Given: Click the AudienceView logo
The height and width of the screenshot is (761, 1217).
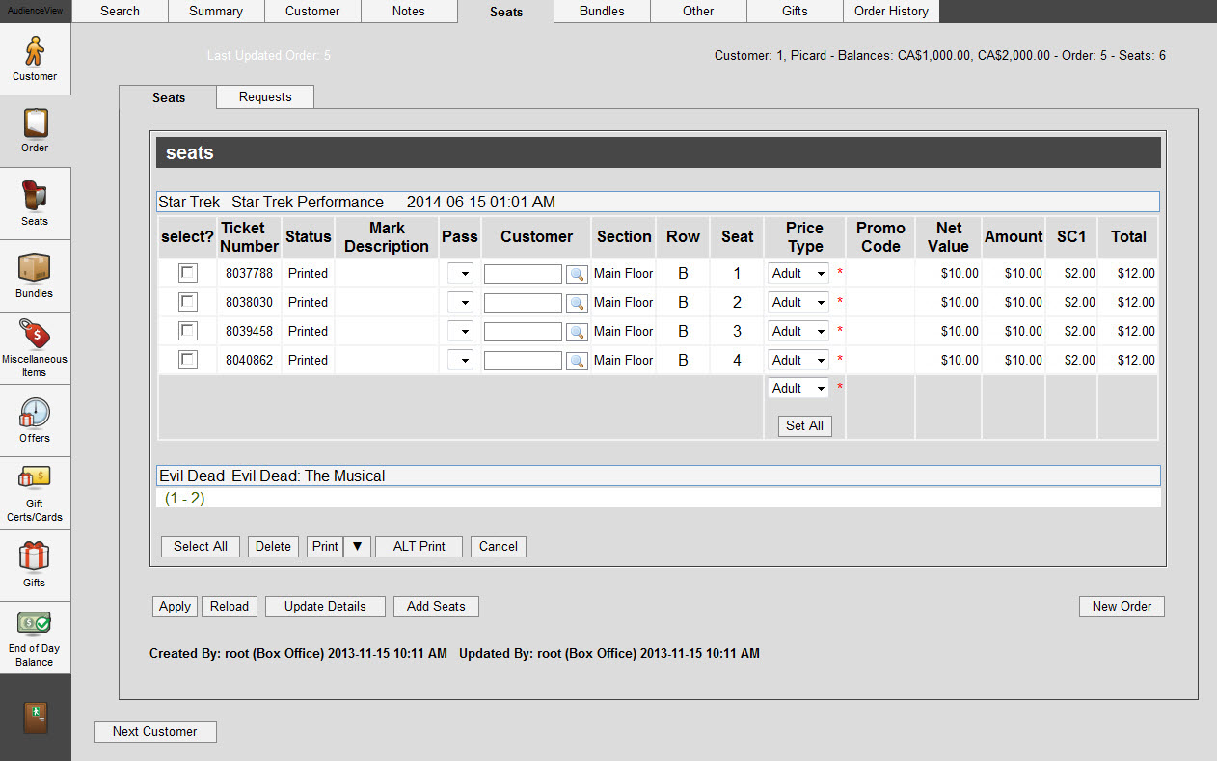Looking at the screenshot, I should tap(35, 11).
